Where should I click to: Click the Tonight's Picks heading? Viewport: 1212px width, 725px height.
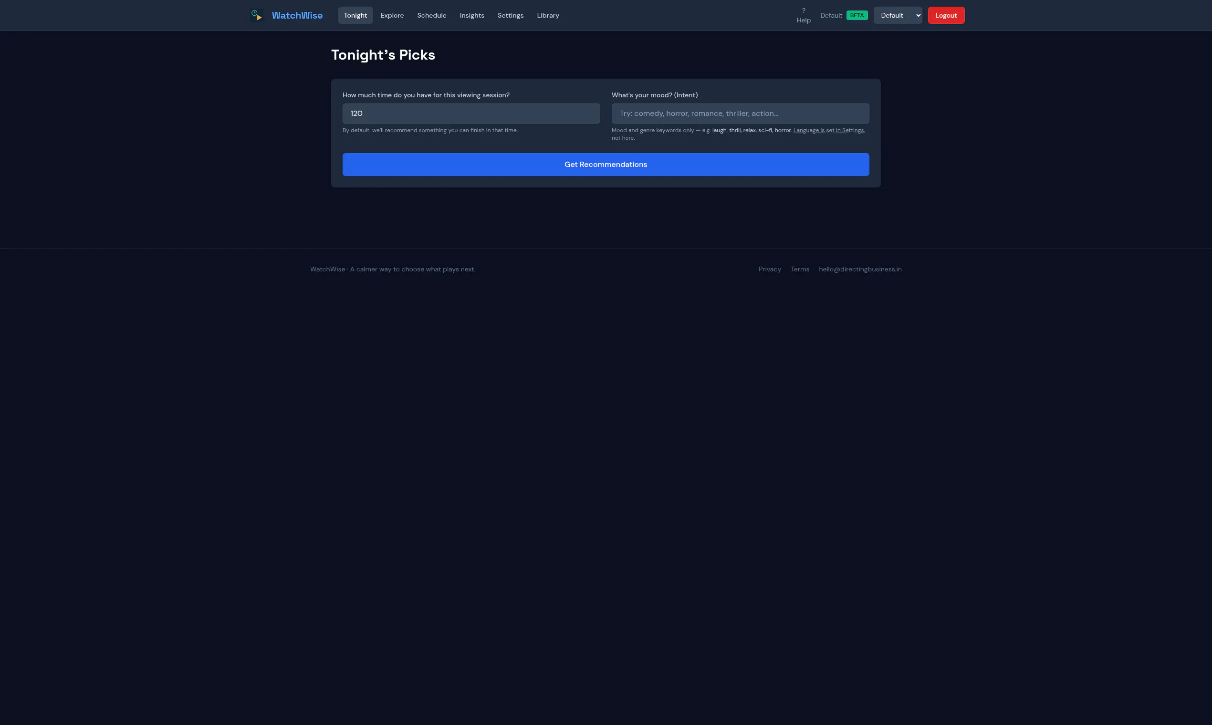point(383,55)
